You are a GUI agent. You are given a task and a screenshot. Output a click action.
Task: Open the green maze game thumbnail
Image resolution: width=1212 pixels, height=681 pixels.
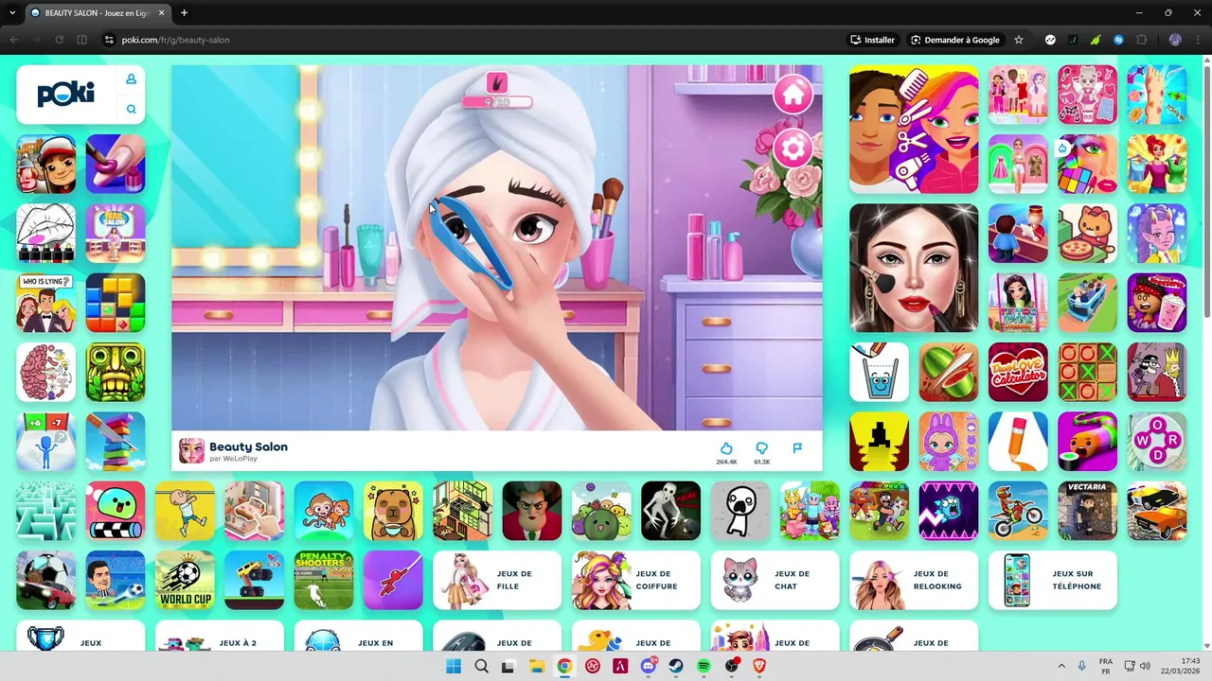point(46,511)
